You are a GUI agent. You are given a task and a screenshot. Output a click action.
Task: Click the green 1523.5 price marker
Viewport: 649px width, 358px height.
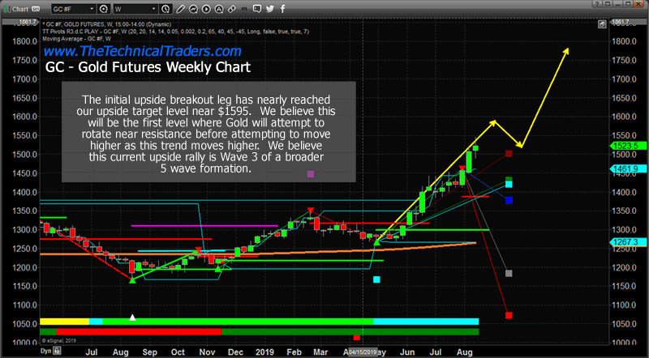tap(627, 146)
